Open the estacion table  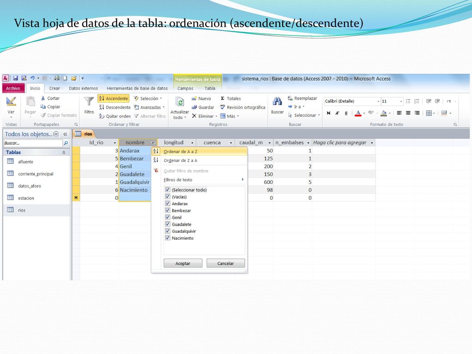pos(26,198)
